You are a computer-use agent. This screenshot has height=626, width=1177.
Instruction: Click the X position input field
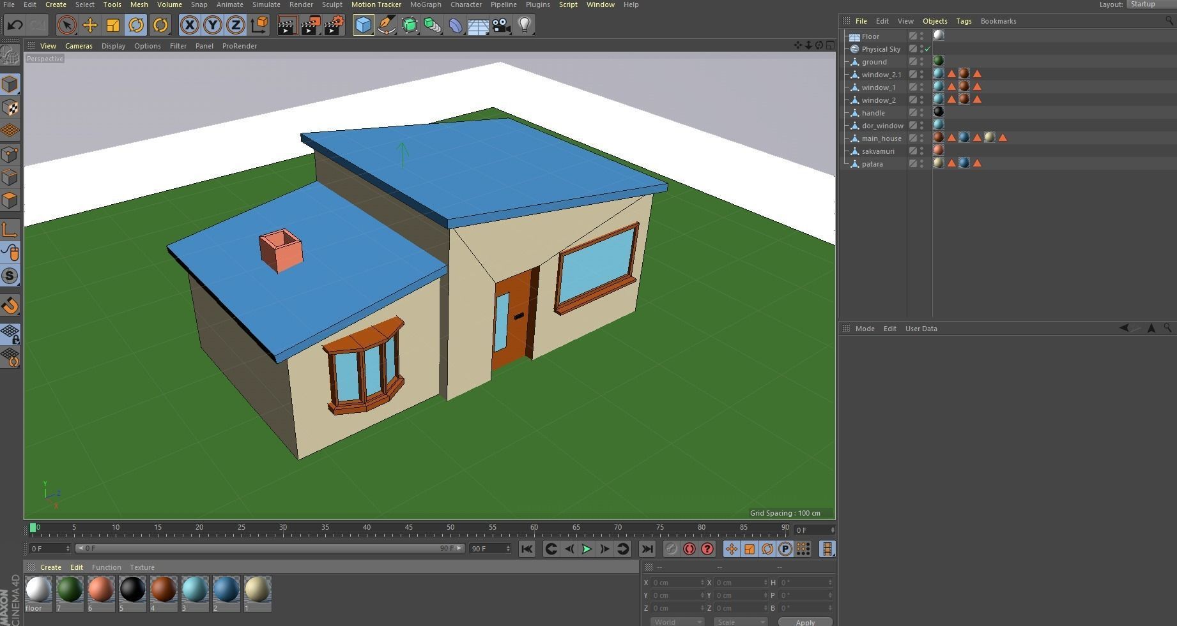point(677,583)
